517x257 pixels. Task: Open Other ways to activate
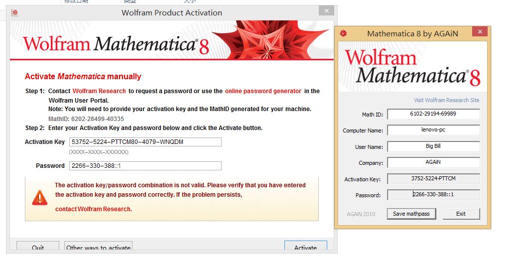(x=98, y=247)
